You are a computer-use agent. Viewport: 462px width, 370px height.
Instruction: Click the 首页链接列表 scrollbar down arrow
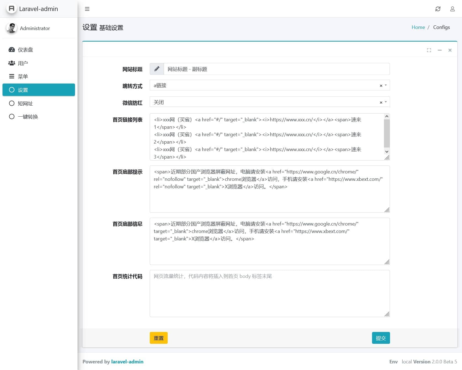click(387, 151)
